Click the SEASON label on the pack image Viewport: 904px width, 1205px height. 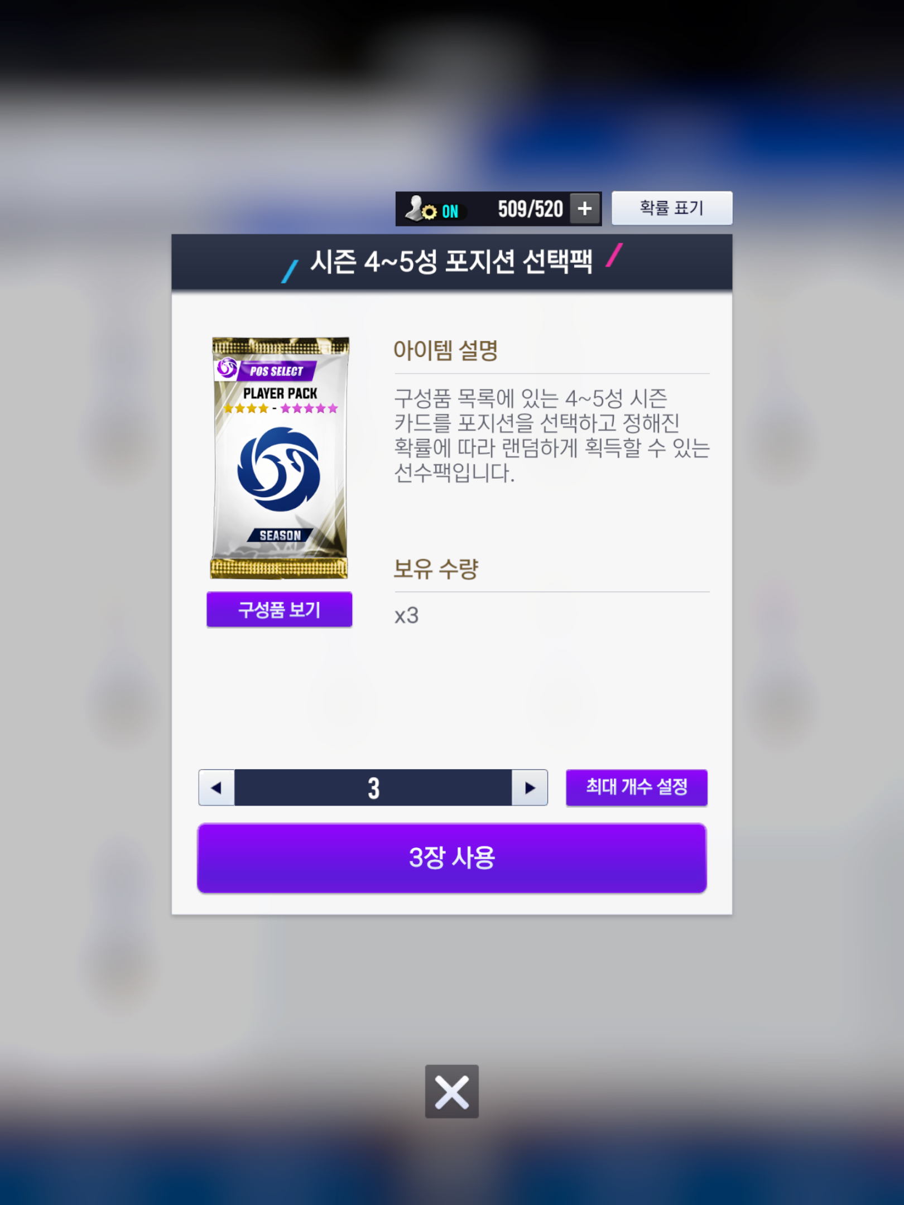pos(280,536)
